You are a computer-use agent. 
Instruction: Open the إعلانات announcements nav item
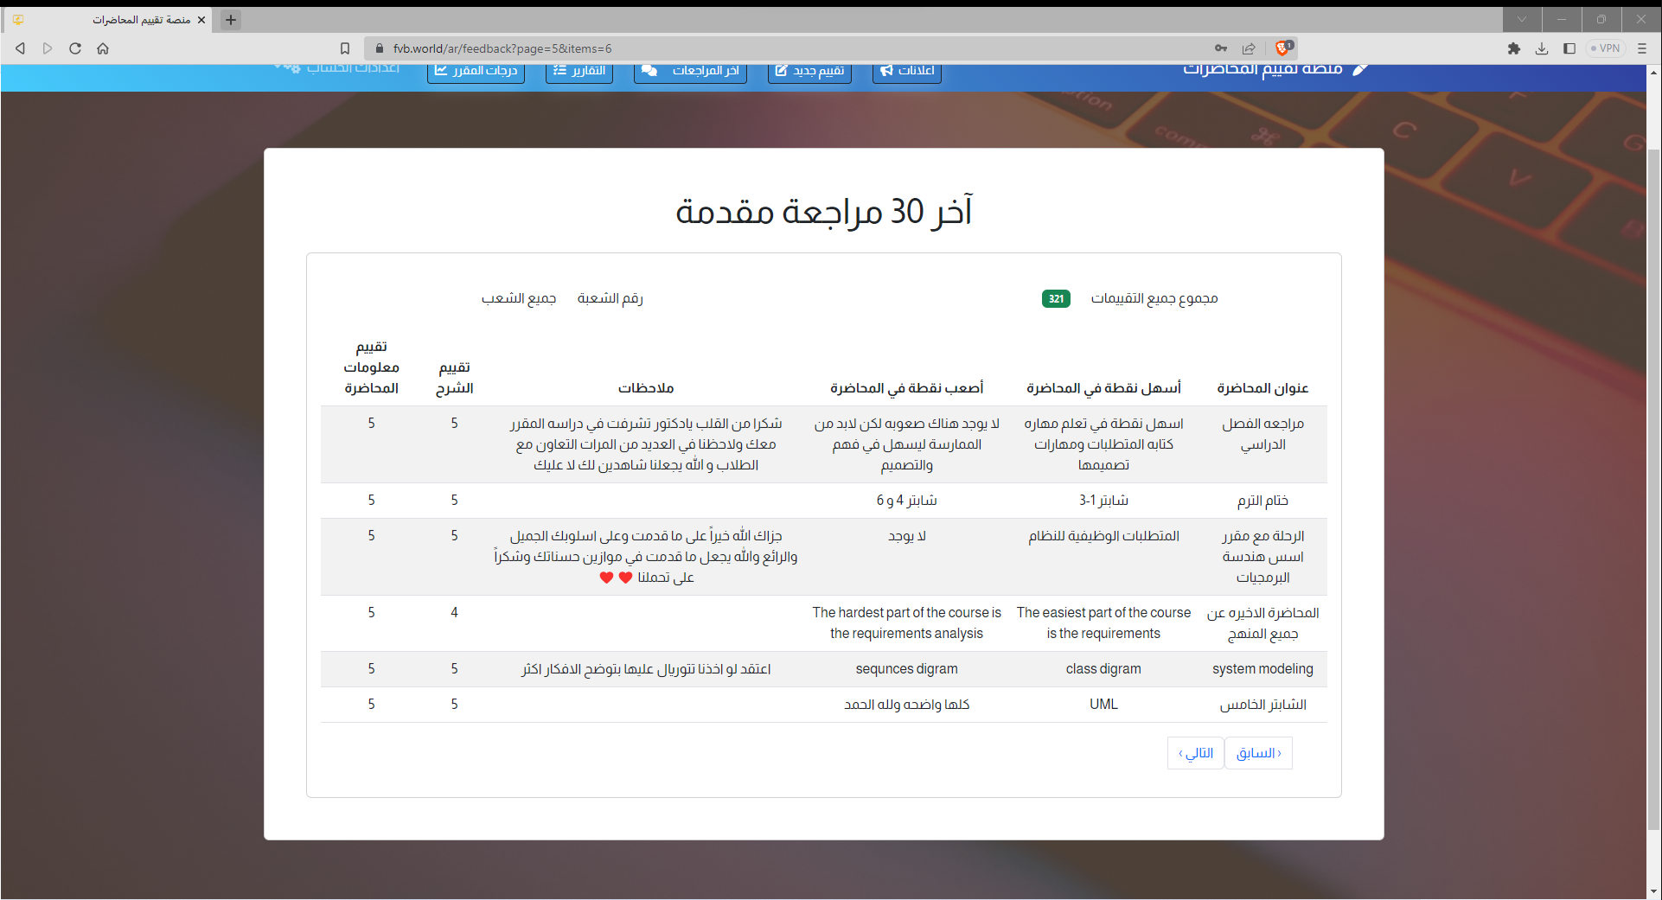(907, 71)
